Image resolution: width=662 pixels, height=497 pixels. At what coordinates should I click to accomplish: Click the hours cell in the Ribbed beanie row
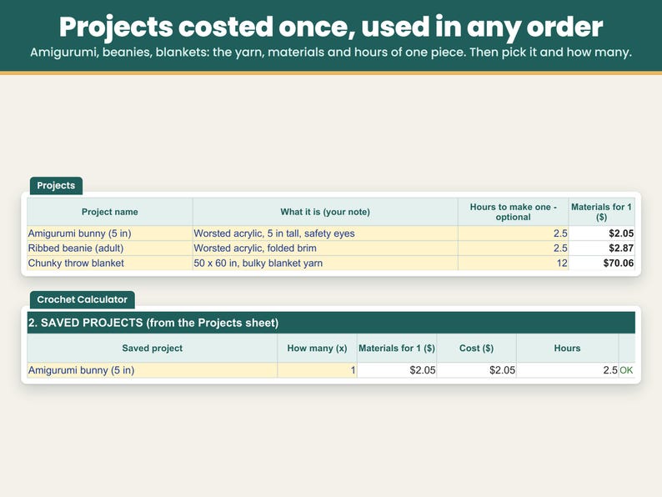(513, 248)
